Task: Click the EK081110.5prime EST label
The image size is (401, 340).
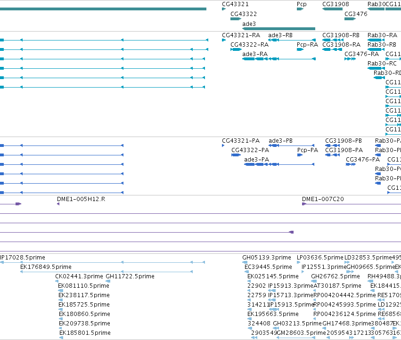Action: (83, 286)
